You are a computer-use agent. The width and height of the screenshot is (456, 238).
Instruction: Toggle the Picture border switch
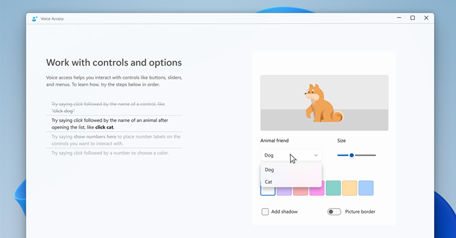point(334,212)
